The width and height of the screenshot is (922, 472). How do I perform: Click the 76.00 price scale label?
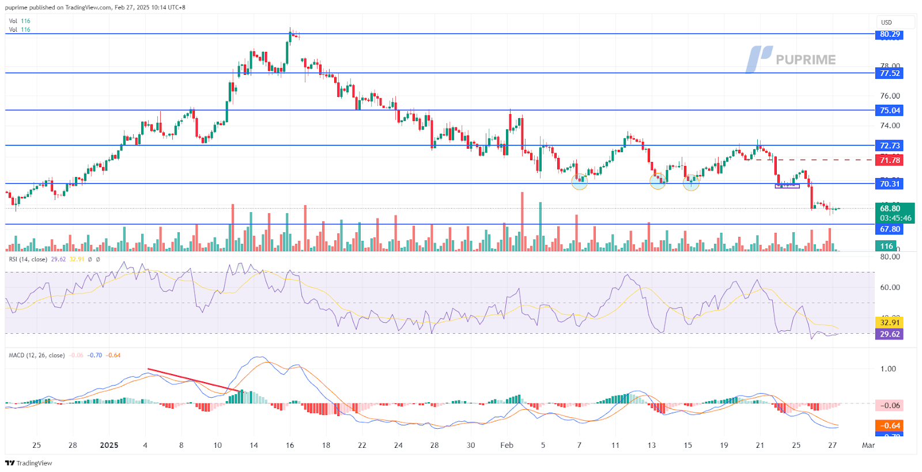pos(890,96)
